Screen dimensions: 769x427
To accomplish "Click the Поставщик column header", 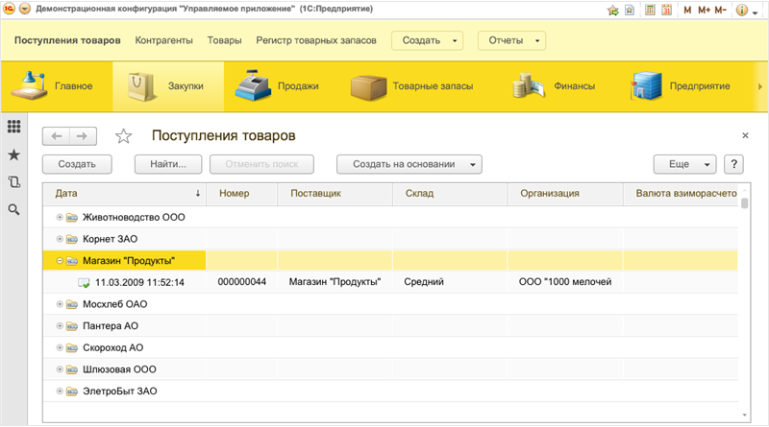I will (x=335, y=194).
